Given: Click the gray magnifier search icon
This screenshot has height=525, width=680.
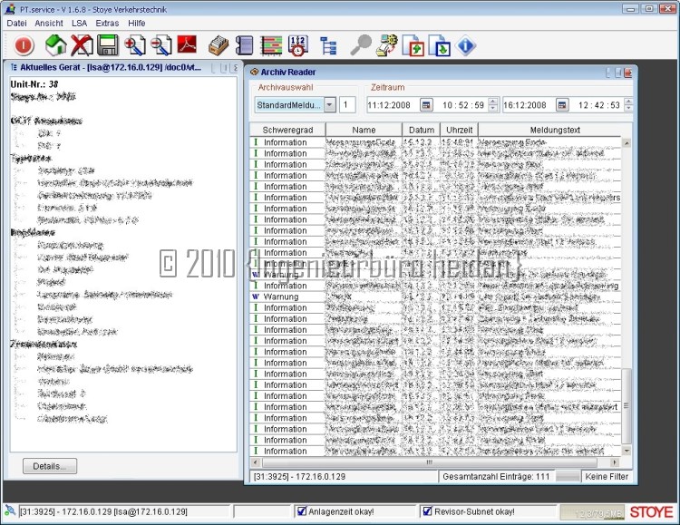Looking at the screenshot, I should coord(361,45).
